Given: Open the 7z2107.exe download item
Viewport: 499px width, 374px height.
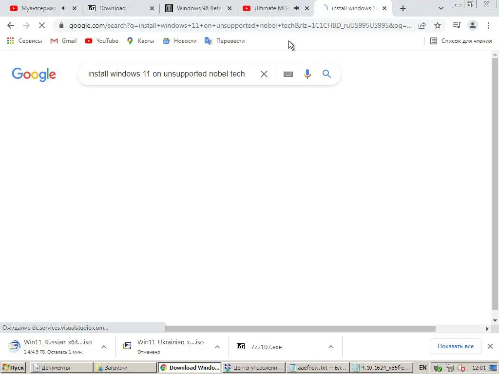Looking at the screenshot, I should point(259,347).
